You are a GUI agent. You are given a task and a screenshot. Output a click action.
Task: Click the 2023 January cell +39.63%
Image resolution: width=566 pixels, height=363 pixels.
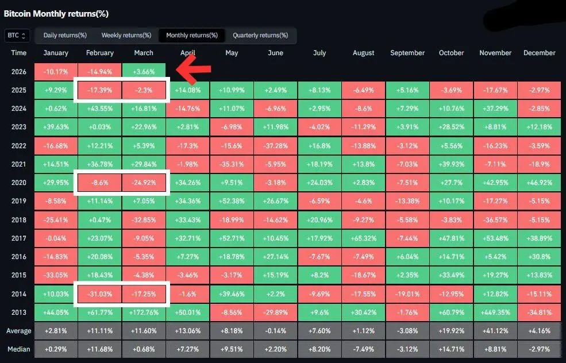pos(56,127)
